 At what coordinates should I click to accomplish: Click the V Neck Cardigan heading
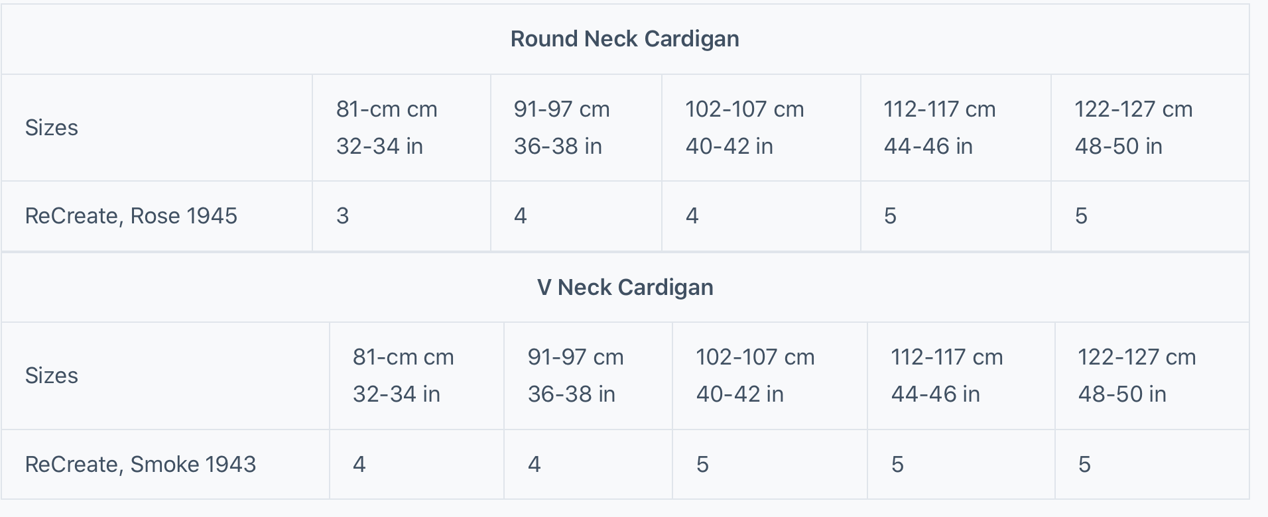625,288
